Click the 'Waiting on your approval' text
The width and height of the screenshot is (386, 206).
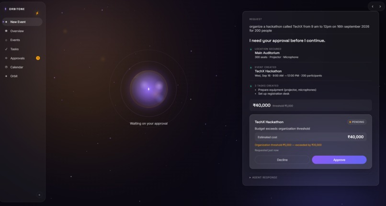click(148, 123)
